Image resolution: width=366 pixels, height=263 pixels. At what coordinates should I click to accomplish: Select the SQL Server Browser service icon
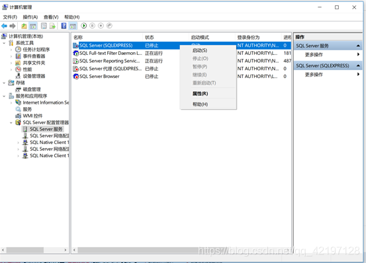pyautogui.click(x=76, y=77)
